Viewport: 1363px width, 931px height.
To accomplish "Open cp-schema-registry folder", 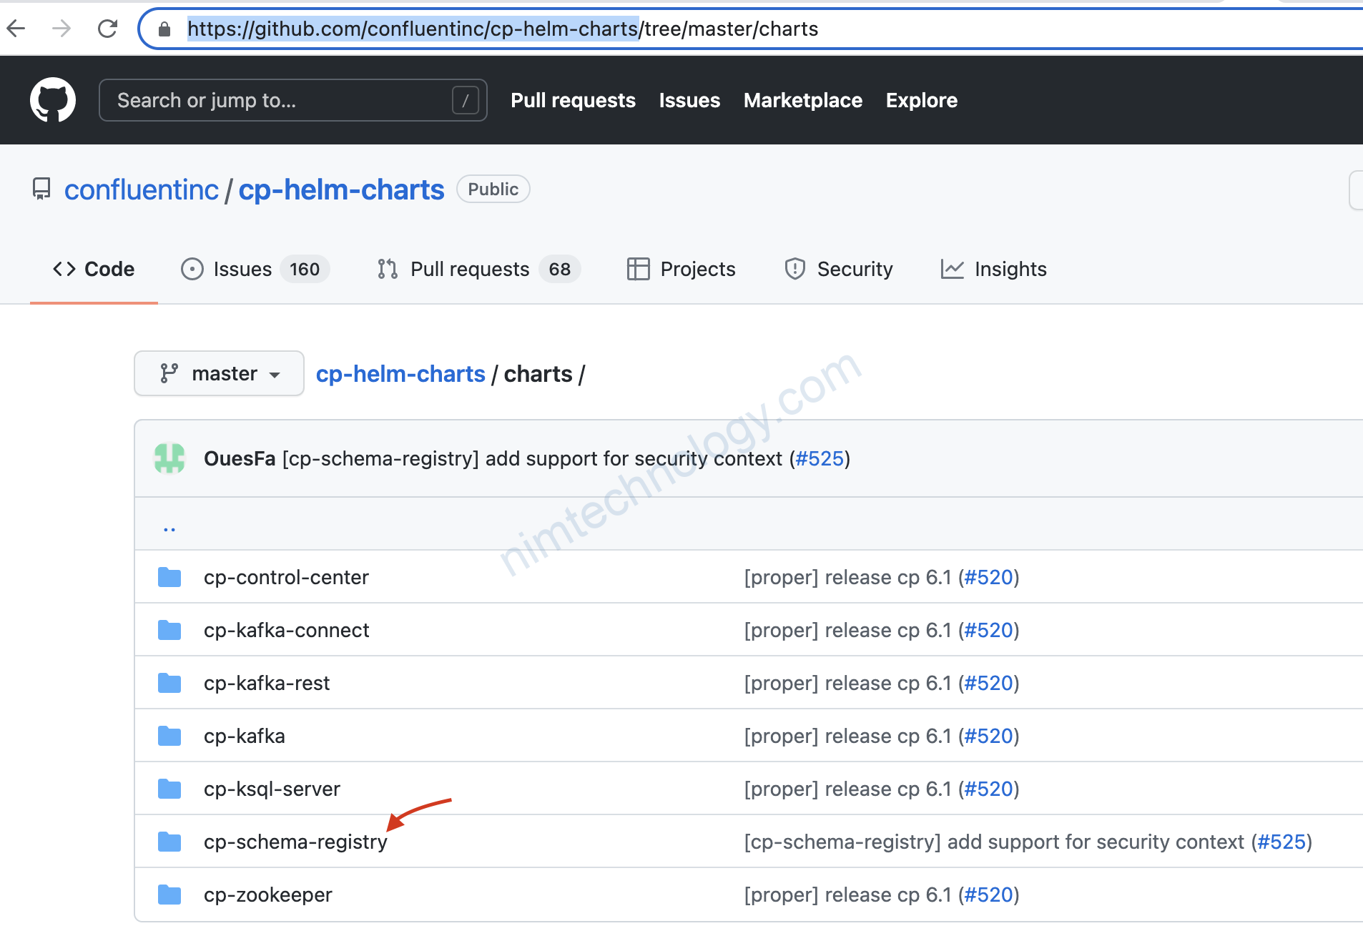I will pyautogui.click(x=295, y=842).
